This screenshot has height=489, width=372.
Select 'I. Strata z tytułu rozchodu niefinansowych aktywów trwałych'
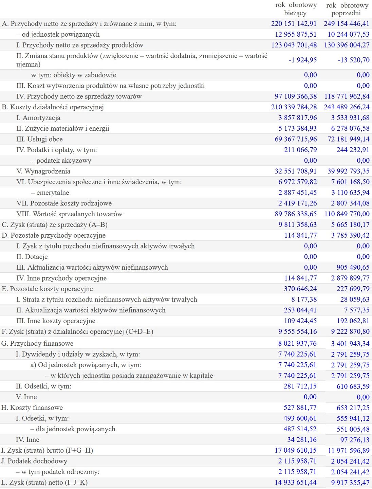point(107,300)
